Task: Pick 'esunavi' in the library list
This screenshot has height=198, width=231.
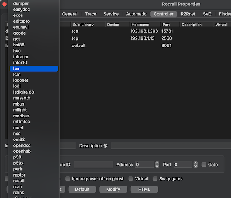Action: click(34, 27)
